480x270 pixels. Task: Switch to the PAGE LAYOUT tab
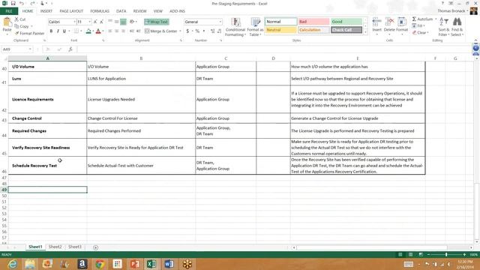tap(71, 11)
